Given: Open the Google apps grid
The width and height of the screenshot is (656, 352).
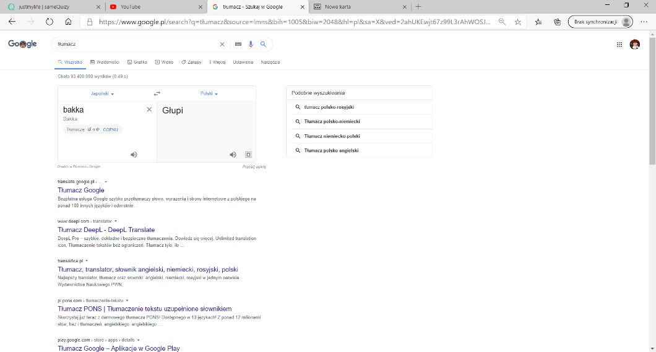Looking at the screenshot, I should pyautogui.click(x=619, y=45).
